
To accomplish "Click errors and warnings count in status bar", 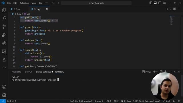I will coord(11,101).
